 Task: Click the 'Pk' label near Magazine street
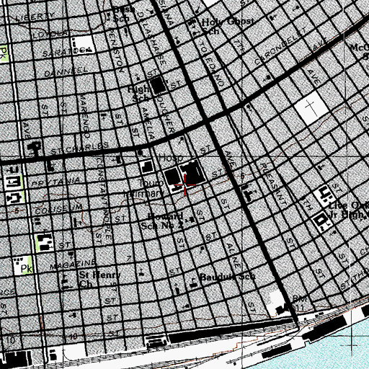27,269
